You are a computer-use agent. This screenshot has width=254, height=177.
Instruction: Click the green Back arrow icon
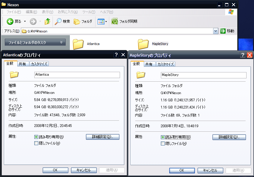pos(10,21)
